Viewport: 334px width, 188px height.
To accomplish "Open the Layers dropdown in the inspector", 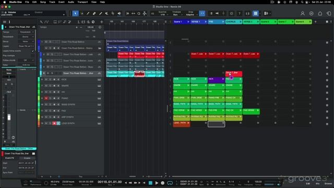I will [x=26, y=46].
